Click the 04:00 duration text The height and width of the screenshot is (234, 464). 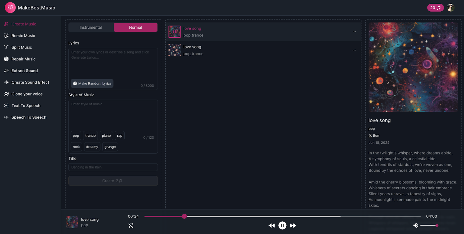click(431, 216)
